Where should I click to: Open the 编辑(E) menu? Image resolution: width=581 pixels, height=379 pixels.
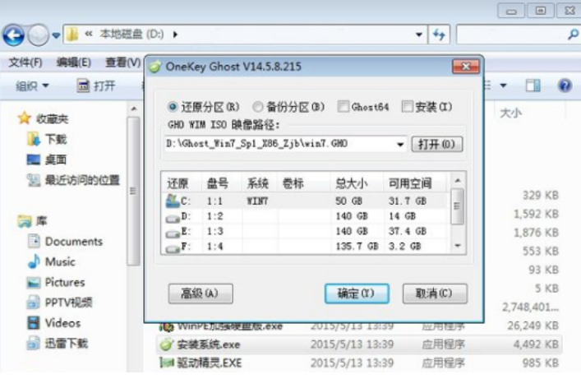pyautogui.click(x=73, y=62)
